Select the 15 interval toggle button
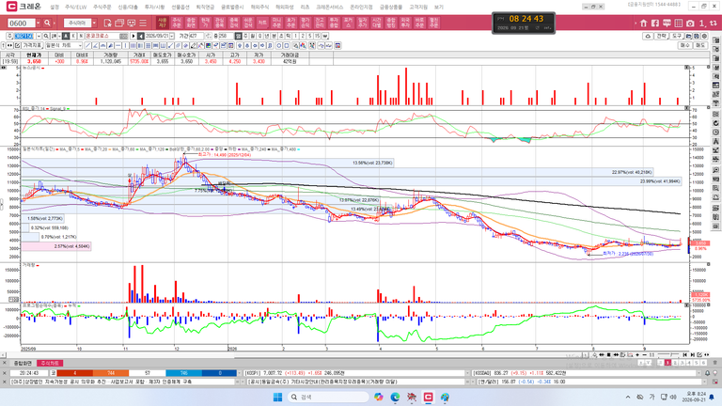Screen dimensions: 722x406 (x=317, y=36)
